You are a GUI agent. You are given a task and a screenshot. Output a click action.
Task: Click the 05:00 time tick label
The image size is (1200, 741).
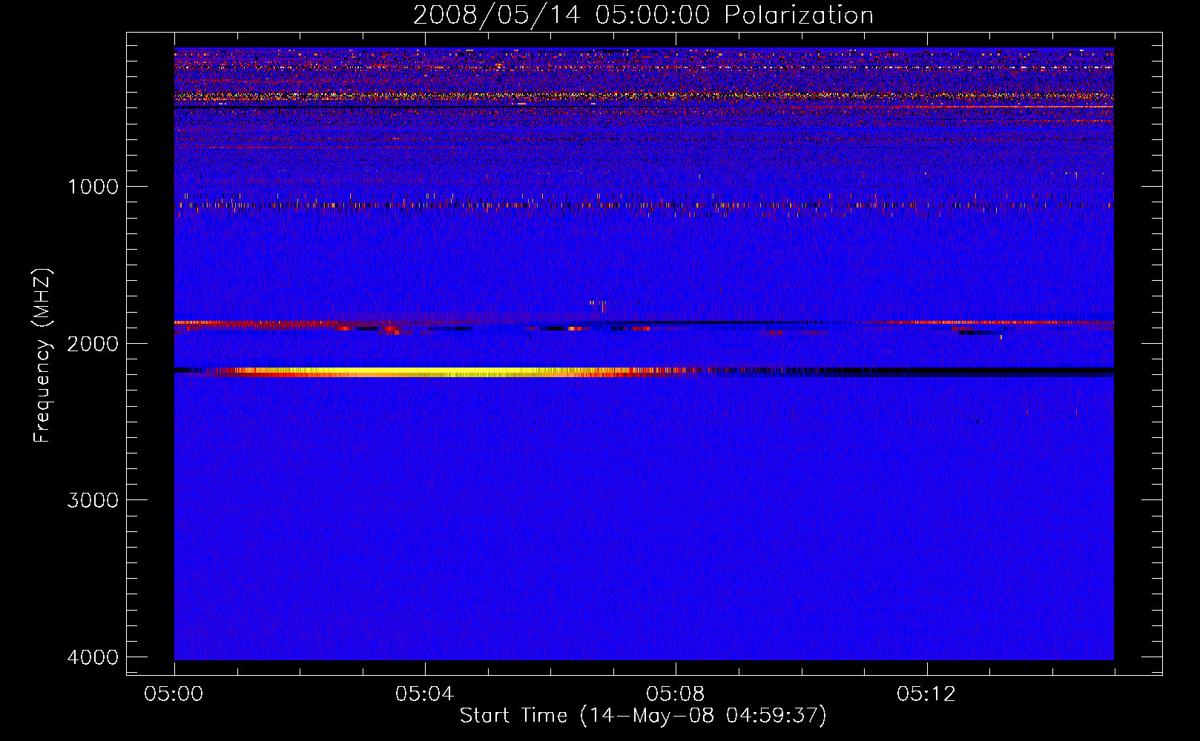174,694
